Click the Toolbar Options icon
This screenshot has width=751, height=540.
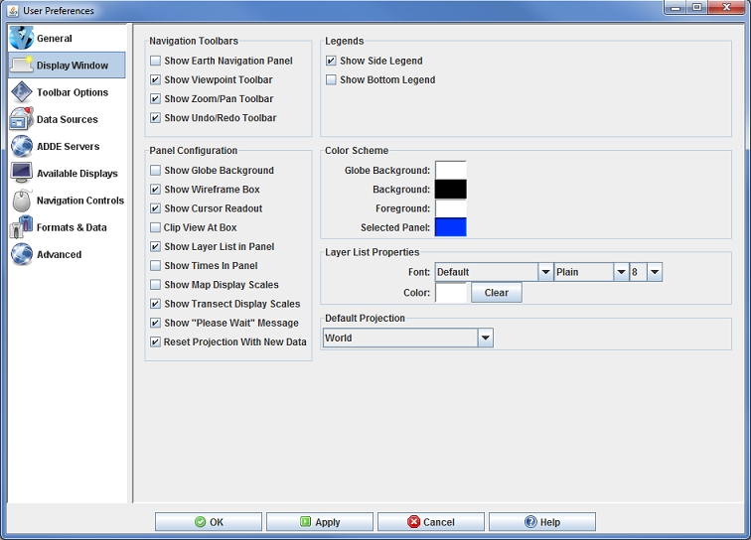pyautogui.click(x=22, y=92)
